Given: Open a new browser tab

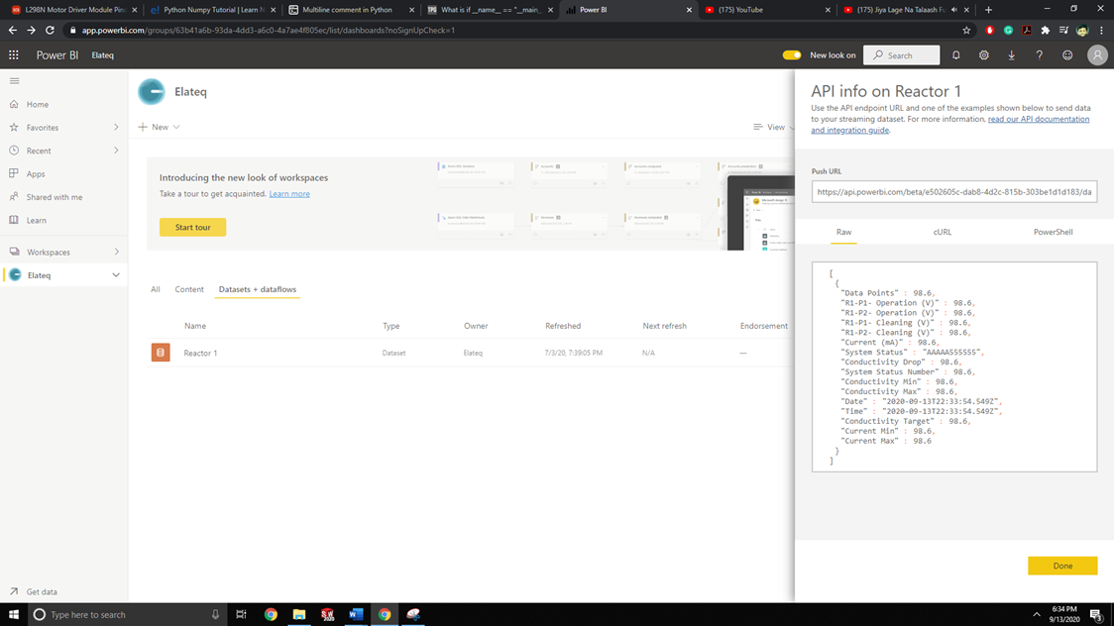Looking at the screenshot, I should [988, 10].
